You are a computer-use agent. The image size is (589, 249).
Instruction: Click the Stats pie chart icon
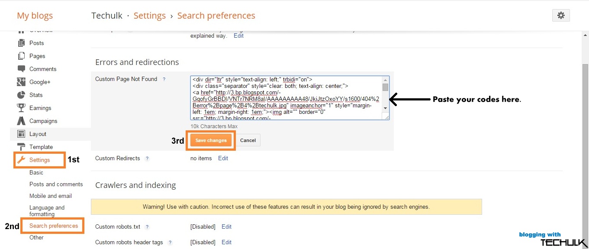(x=21, y=95)
